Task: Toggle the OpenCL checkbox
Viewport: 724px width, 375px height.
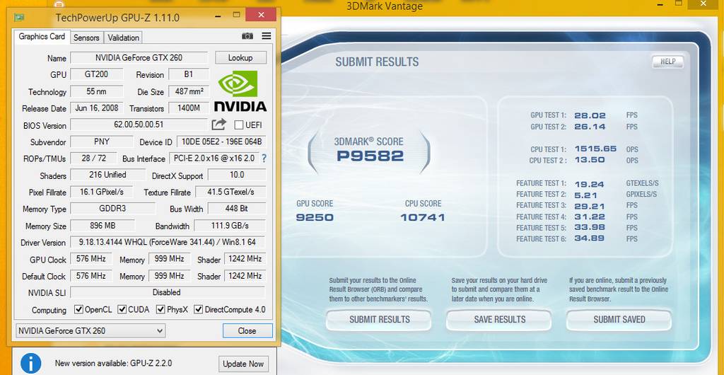Action: click(x=80, y=310)
